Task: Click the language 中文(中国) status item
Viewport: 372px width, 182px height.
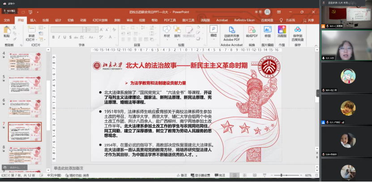Action: tap(54, 175)
